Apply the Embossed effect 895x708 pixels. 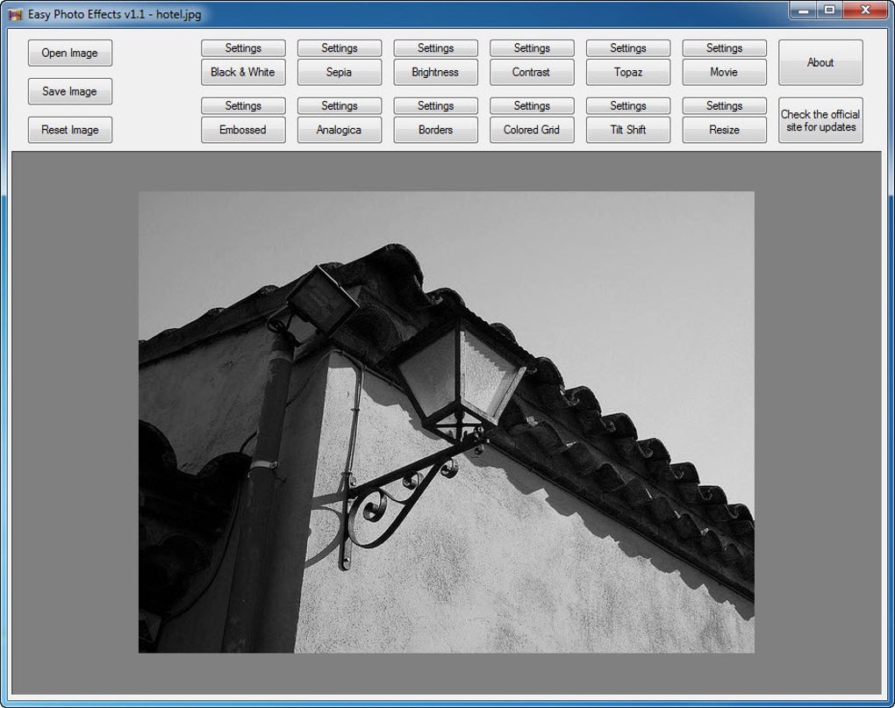click(x=242, y=130)
